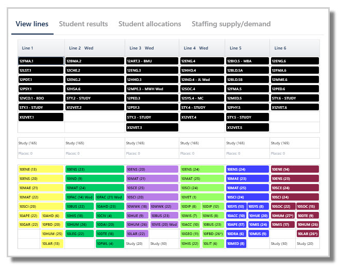Click Study (165) under Line 6
Viewport: 338px width, 266px height.
[280, 143]
